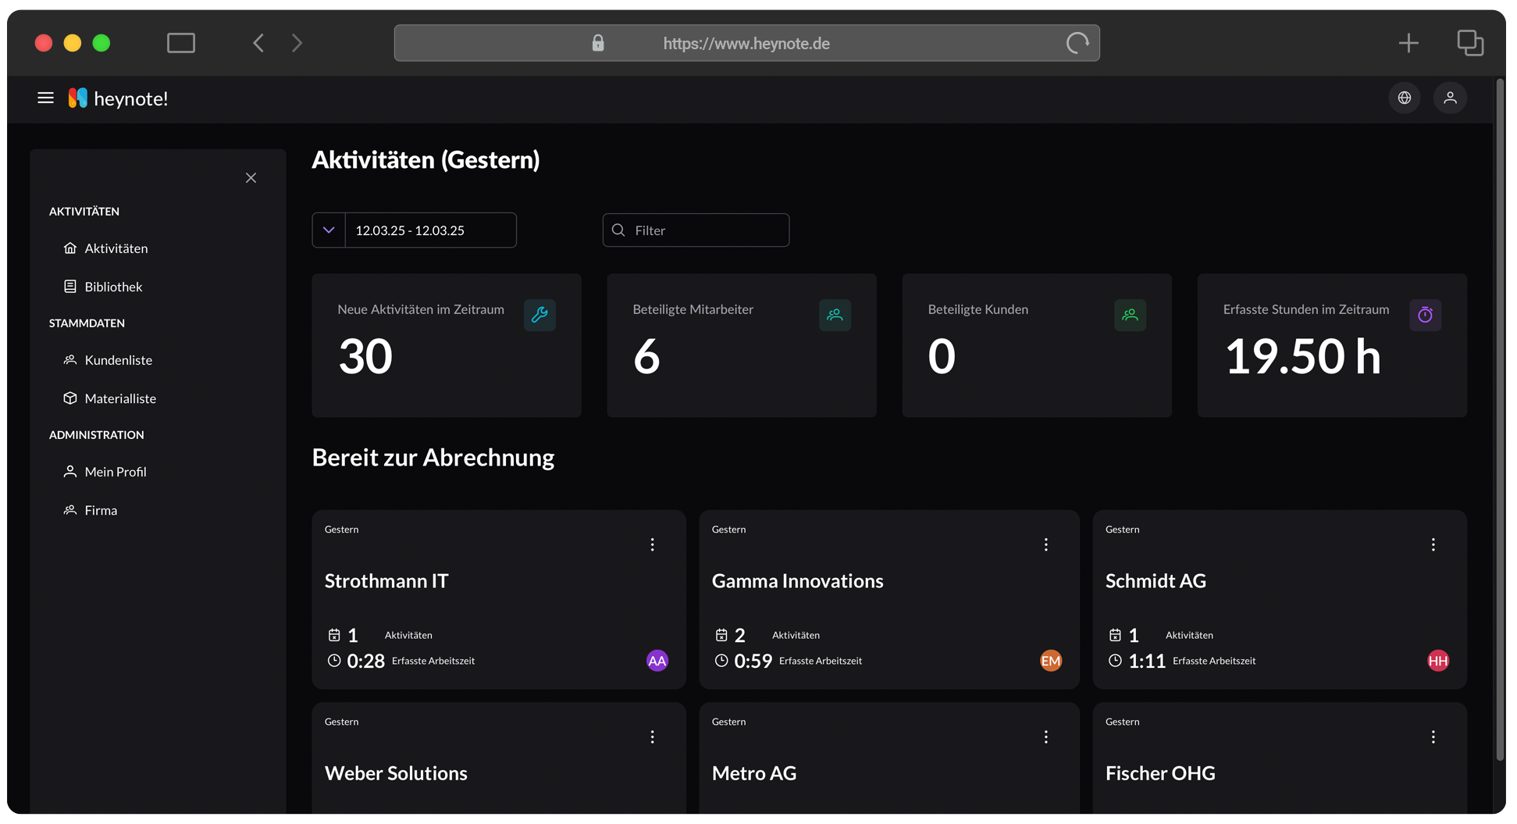Click wrench icon on Neue Aktivitäten card

(x=539, y=315)
